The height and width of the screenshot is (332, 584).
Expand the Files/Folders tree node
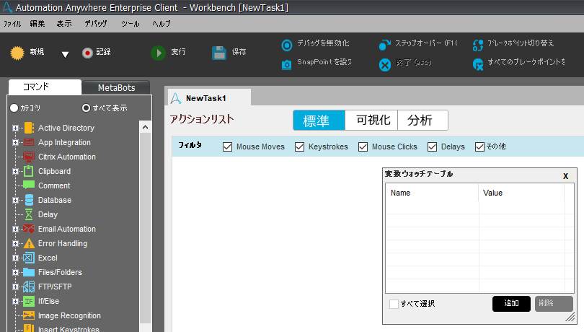pyautogui.click(x=15, y=272)
